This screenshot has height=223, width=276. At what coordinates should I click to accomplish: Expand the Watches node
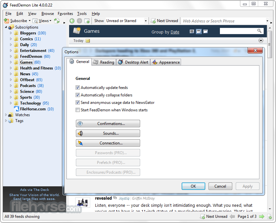coord(6,115)
